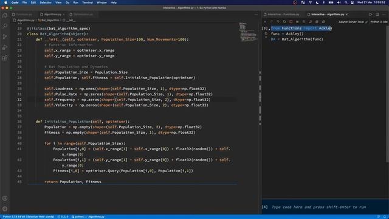
Task: Open the Help menu
Action: [x=114, y=2]
